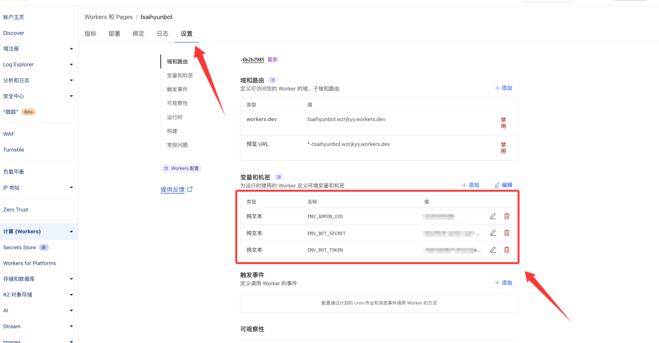Viewport: 659px width, 343px height.
Task: Edit the ENV_BOT_TOKEN variable pencil icon
Action: click(493, 250)
